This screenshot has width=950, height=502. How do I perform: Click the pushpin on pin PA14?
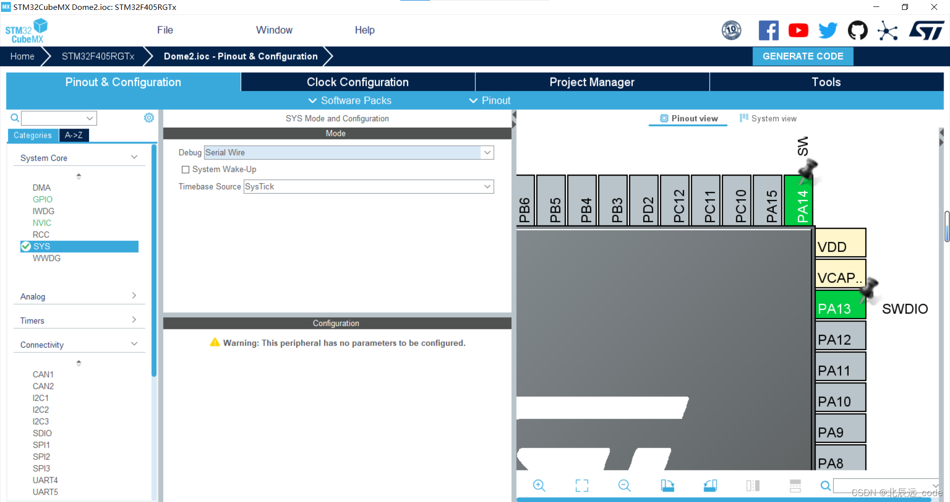pos(808,170)
